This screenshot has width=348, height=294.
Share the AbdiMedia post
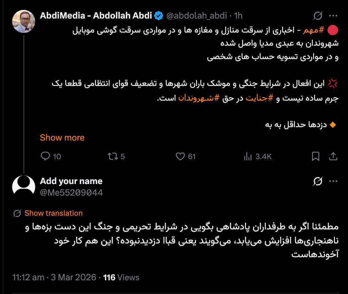click(333, 156)
